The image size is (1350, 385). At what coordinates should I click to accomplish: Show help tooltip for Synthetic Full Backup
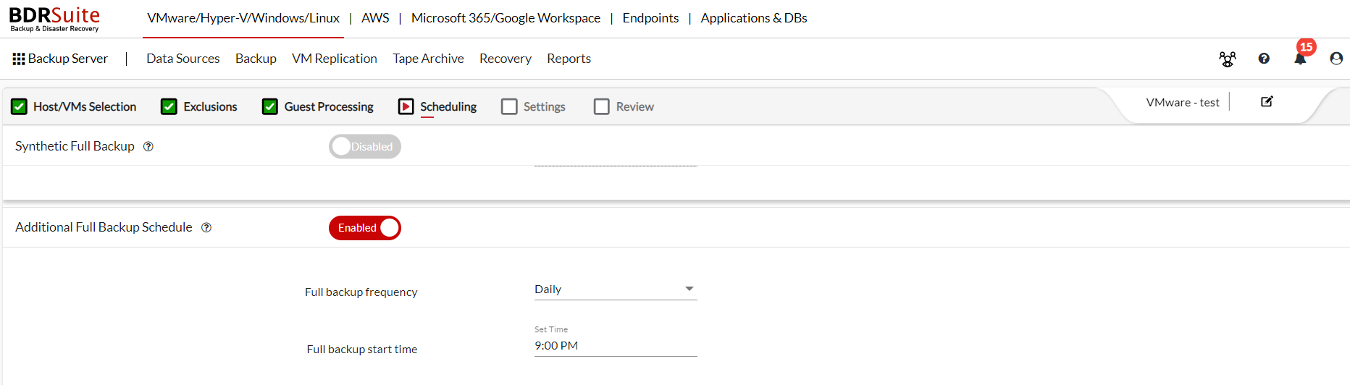coord(148,146)
